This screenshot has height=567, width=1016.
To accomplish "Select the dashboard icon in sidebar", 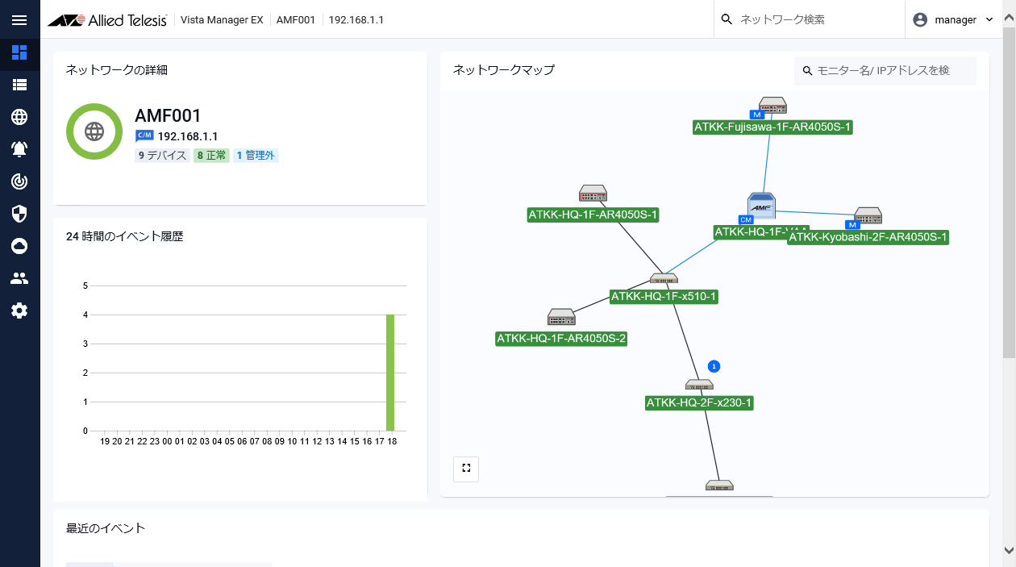I will pos(19,52).
